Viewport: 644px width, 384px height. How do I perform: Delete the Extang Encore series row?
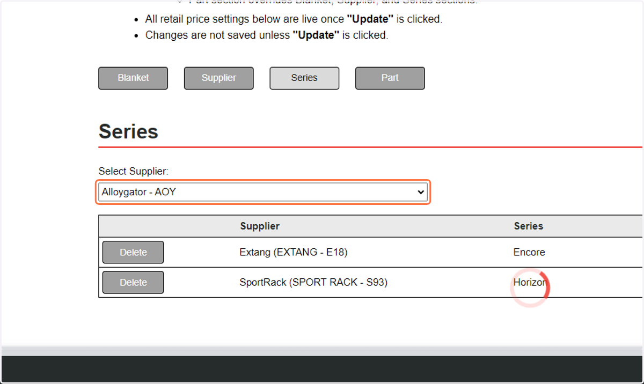(x=133, y=252)
